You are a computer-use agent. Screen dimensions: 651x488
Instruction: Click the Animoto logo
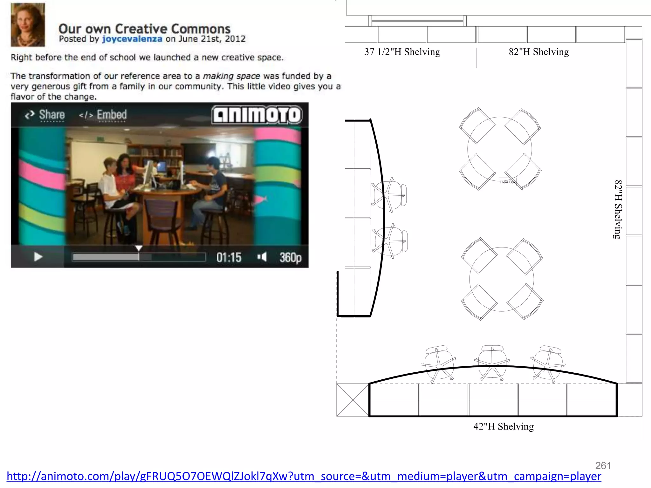(257, 115)
